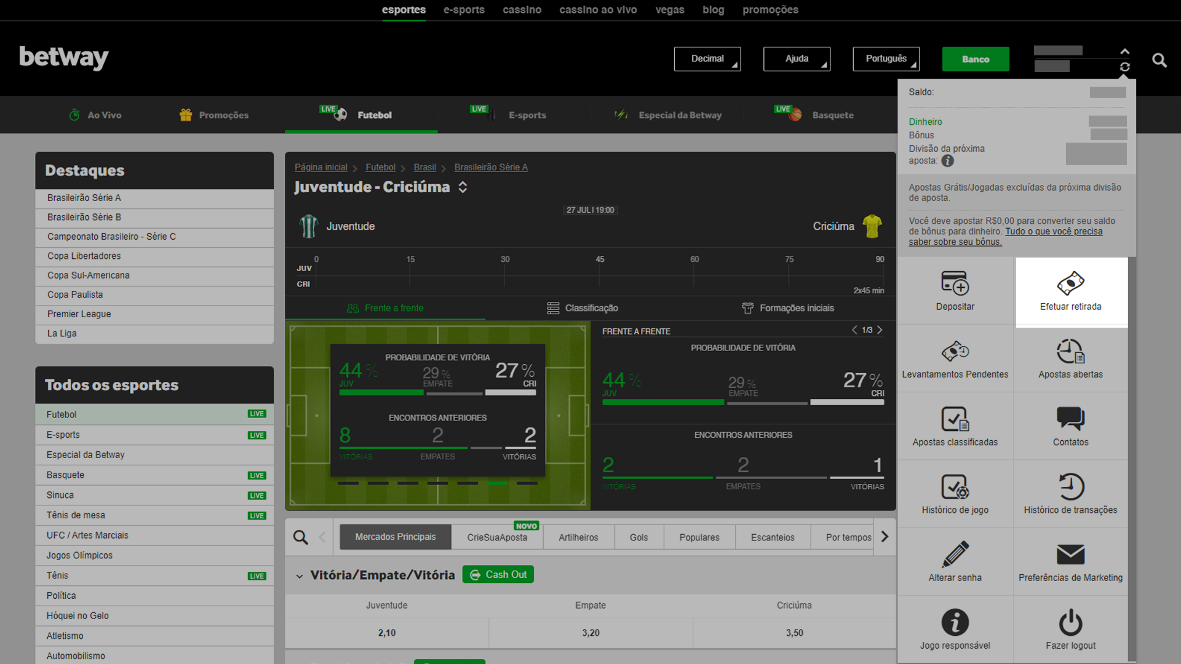This screenshot has width=1181, height=664.
Task: Click the Cash Out button
Action: click(498, 574)
